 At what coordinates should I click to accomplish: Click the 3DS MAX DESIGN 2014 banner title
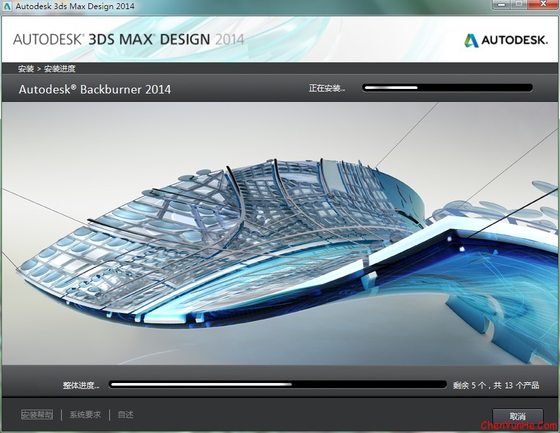coord(129,39)
